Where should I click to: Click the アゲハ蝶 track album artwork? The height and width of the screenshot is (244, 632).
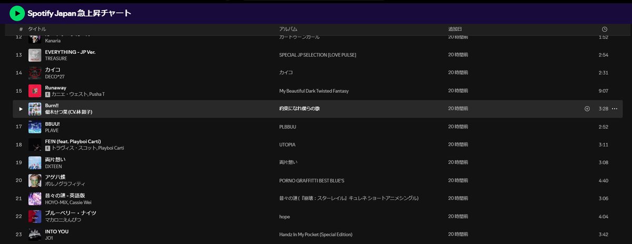pos(35,181)
